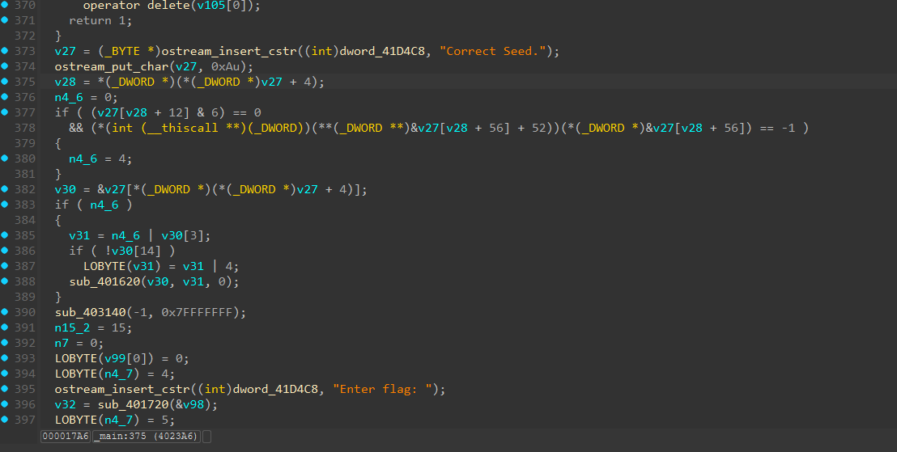This screenshot has width=897, height=452.
Task: Toggle breakpoint dot on line 382
Action: click(x=5, y=189)
